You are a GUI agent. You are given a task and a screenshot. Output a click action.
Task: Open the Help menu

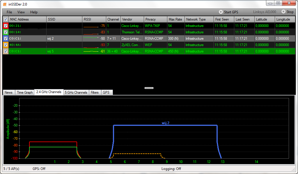click(34, 12)
